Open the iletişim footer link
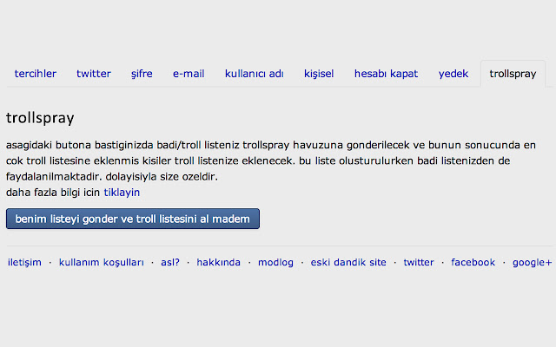 (x=24, y=262)
